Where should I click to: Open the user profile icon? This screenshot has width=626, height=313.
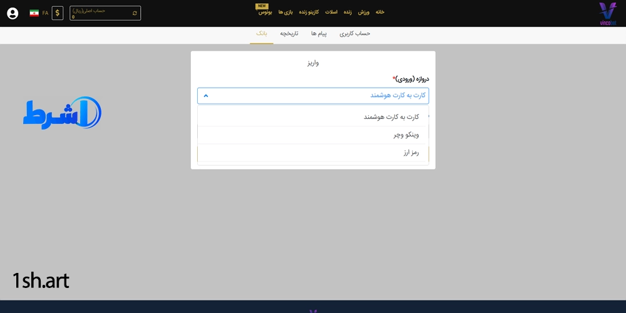tap(13, 13)
